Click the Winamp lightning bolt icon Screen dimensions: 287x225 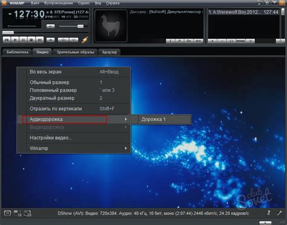pyautogui.click(x=85, y=40)
